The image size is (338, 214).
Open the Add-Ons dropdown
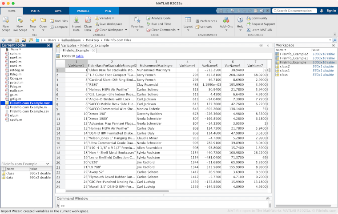[226, 26]
